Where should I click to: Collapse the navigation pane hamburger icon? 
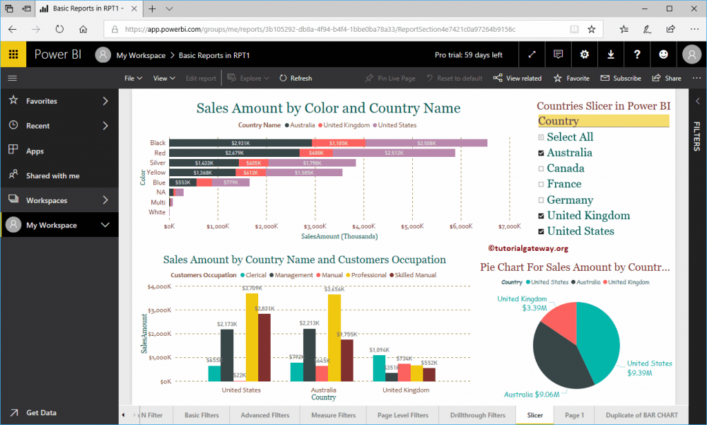point(12,78)
